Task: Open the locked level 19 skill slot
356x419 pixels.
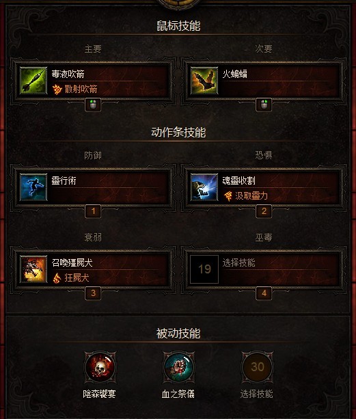Action: tap(204, 269)
